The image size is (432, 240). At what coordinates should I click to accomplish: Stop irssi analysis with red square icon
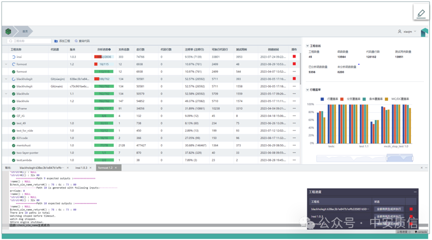[294, 57]
